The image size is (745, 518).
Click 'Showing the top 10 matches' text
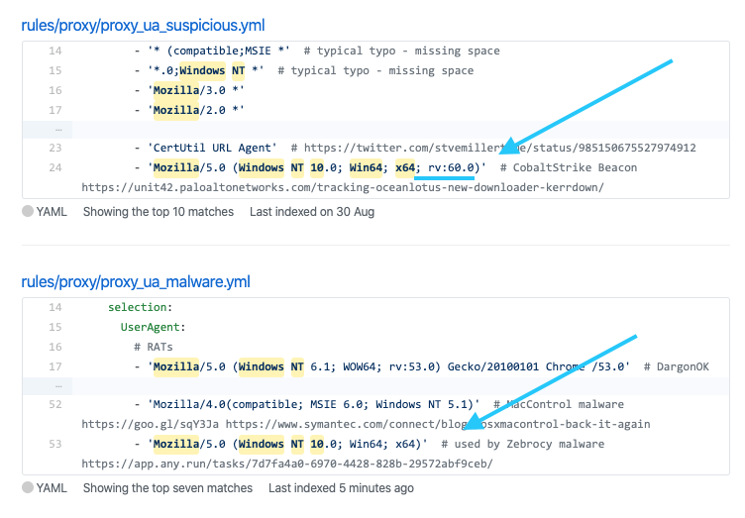159,212
